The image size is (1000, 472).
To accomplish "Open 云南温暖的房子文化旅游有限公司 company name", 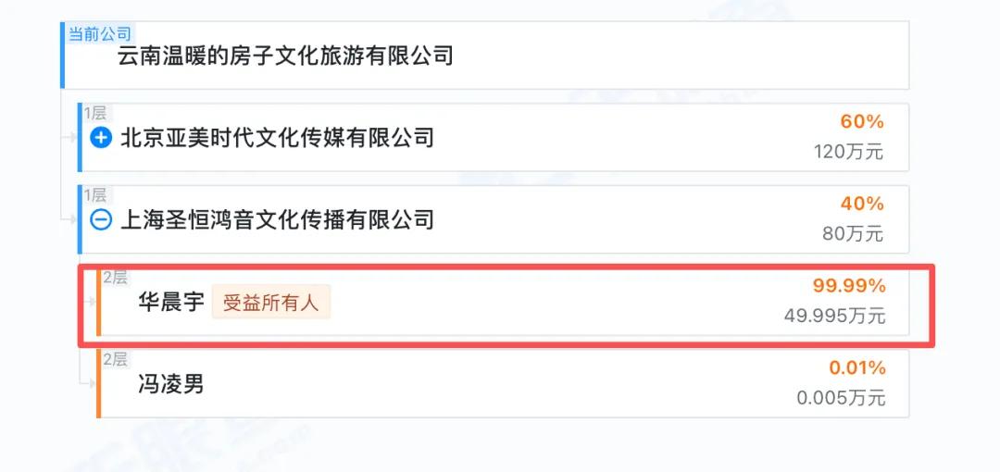I will click(x=285, y=56).
